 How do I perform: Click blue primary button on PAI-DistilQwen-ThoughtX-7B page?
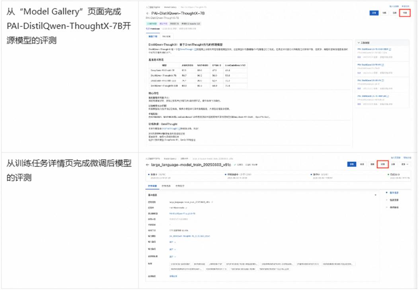click(x=374, y=13)
